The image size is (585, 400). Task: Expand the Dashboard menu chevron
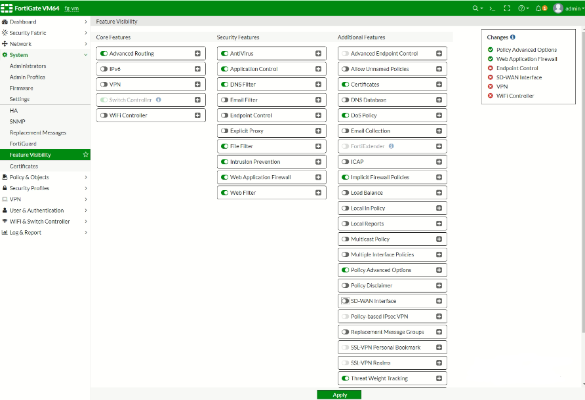[x=86, y=22]
